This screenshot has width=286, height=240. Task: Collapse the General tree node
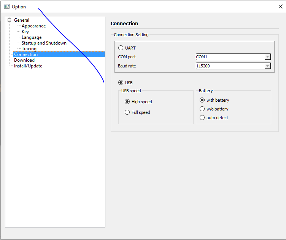click(10, 20)
